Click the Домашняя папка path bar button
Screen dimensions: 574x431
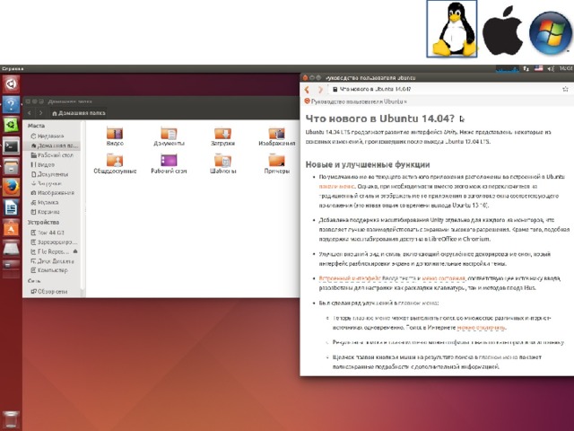[x=79, y=113]
